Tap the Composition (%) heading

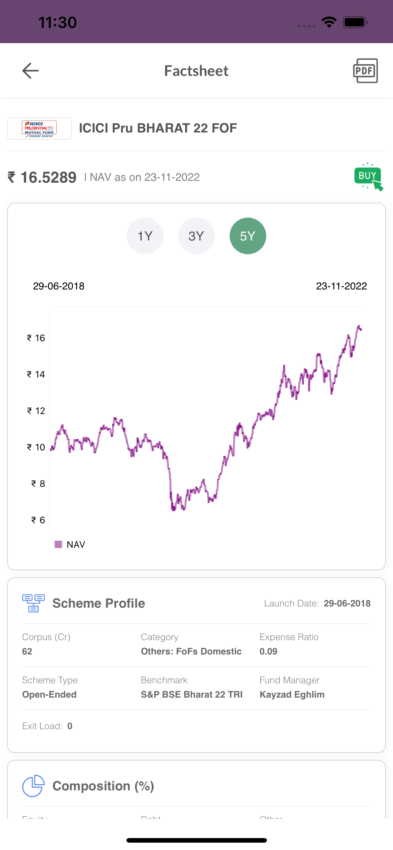click(x=103, y=786)
